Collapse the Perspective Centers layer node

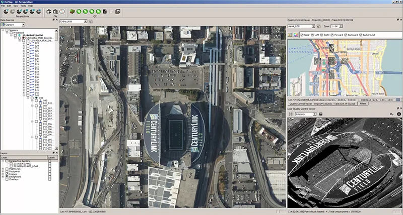3,161
